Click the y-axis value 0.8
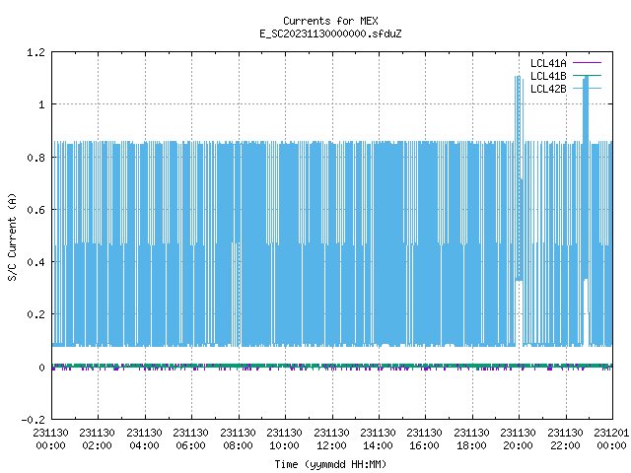The width and height of the screenshot is (631, 473). click(35, 158)
